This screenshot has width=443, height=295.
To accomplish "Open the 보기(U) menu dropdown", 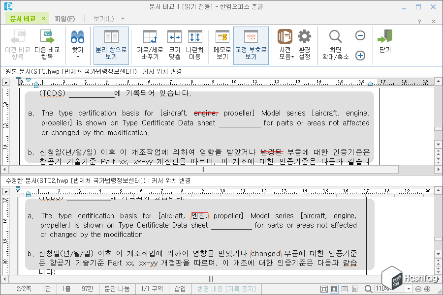I will [x=107, y=18].
